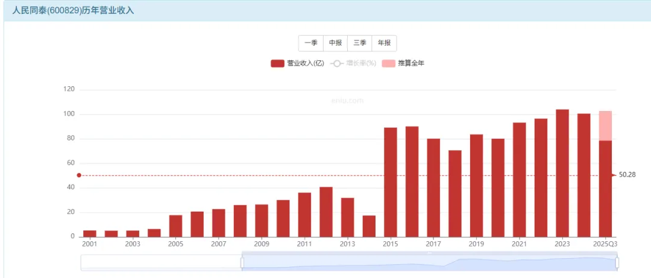
Task: Click the 120 y-axis label
Action: coord(69,89)
